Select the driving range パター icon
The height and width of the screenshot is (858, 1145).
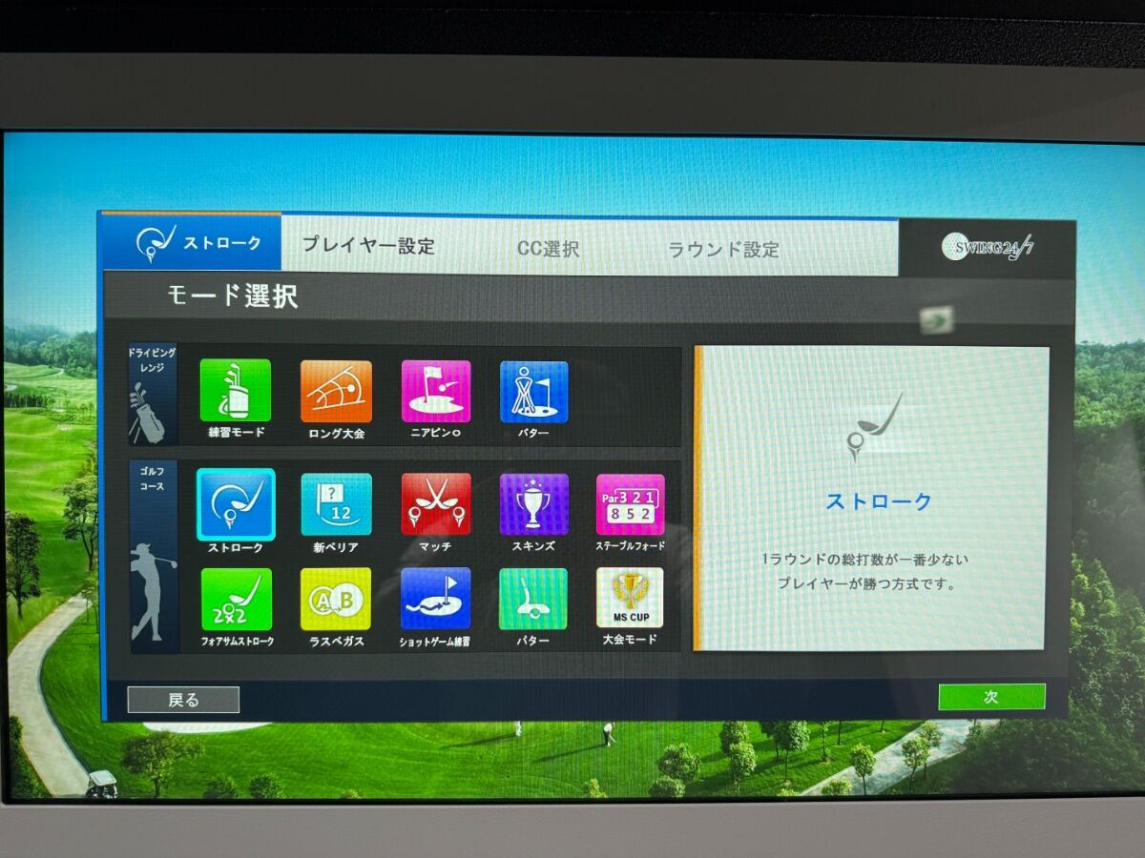pos(534,391)
